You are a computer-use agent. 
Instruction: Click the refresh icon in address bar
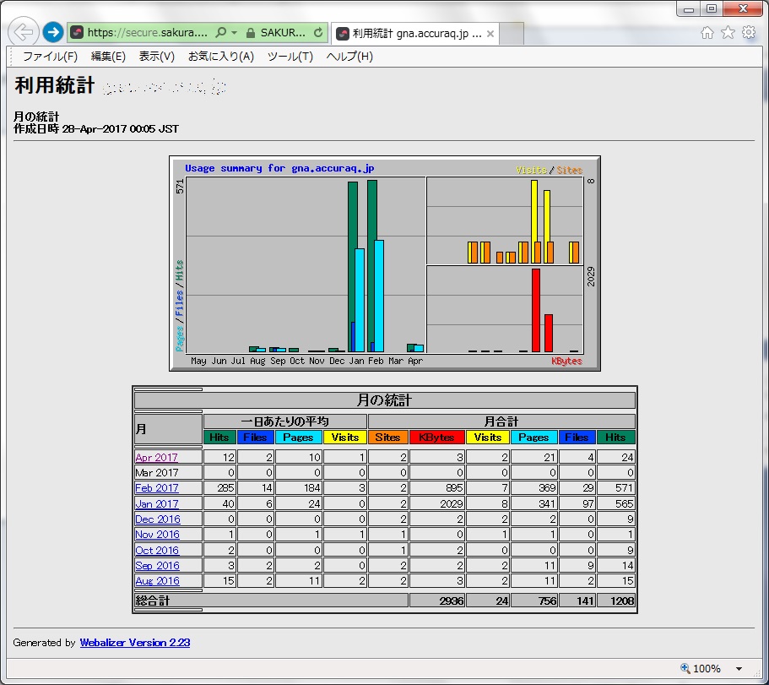tap(318, 33)
